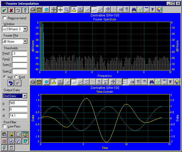Screen dimensions: 182x152
Task: Copy the Time-Domain graph to clipboard
Action: pos(39,82)
